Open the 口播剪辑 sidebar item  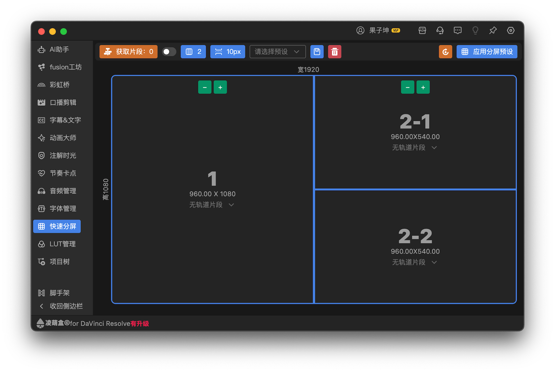point(57,102)
